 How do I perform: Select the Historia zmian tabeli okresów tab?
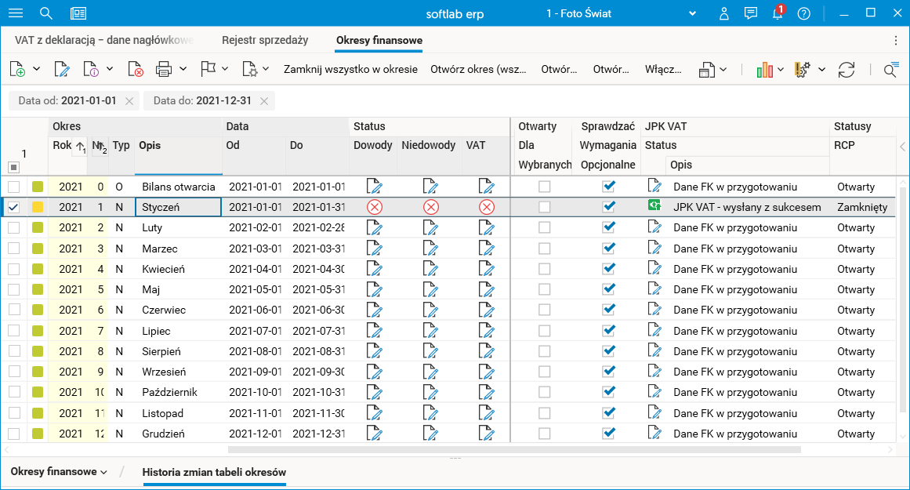[x=214, y=472]
